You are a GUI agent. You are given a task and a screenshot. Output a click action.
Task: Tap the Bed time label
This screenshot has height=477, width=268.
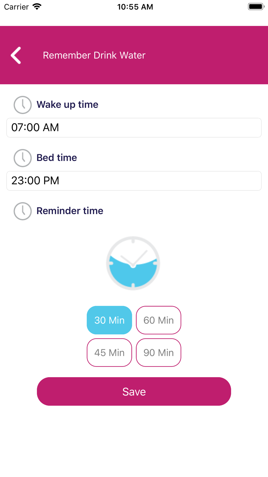(57, 158)
